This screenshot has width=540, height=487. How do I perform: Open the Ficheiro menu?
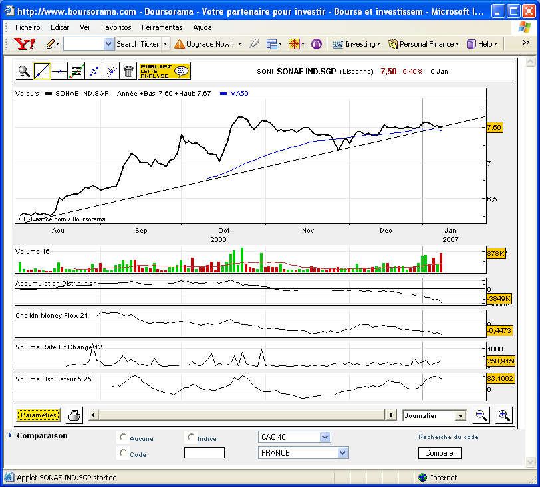click(27, 27)
